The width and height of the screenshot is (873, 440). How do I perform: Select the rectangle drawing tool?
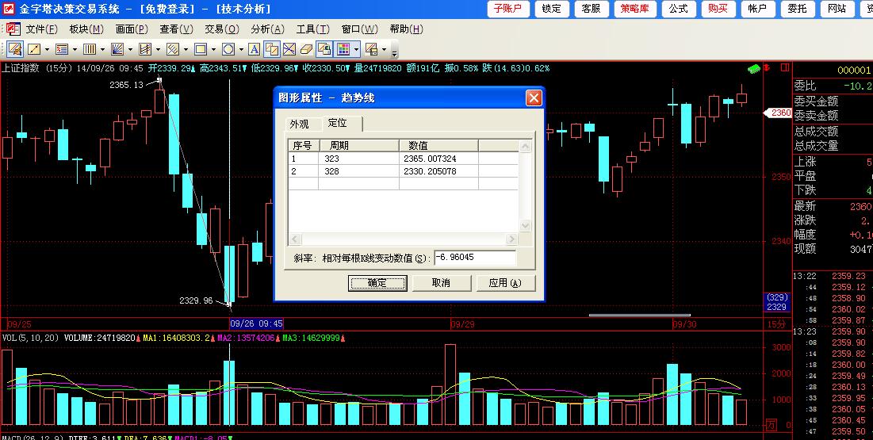click(x=201, y=49)
